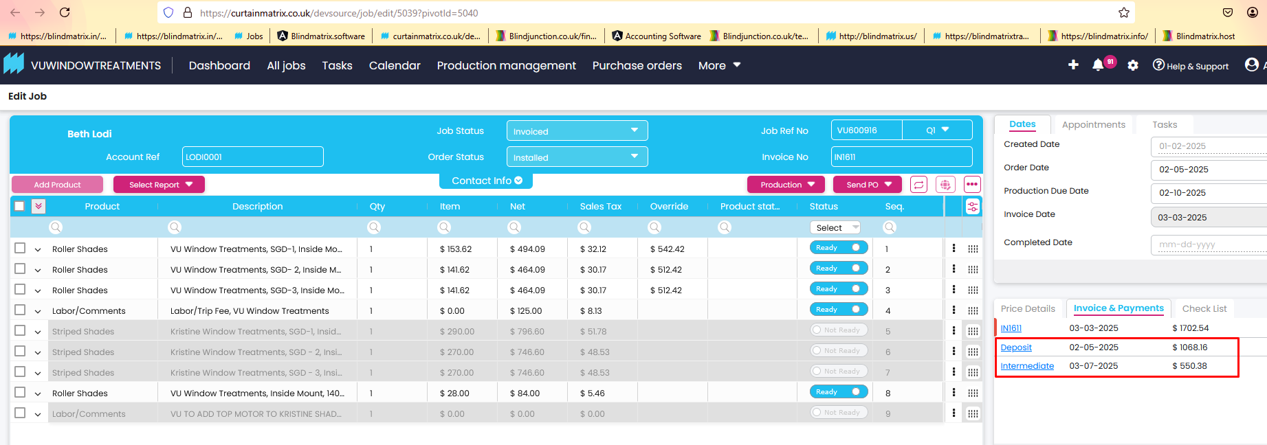Viewport: 1267px width, 445px height.
Task: Click the globe edit icon in toolbar
Action: tap(945, 185)
